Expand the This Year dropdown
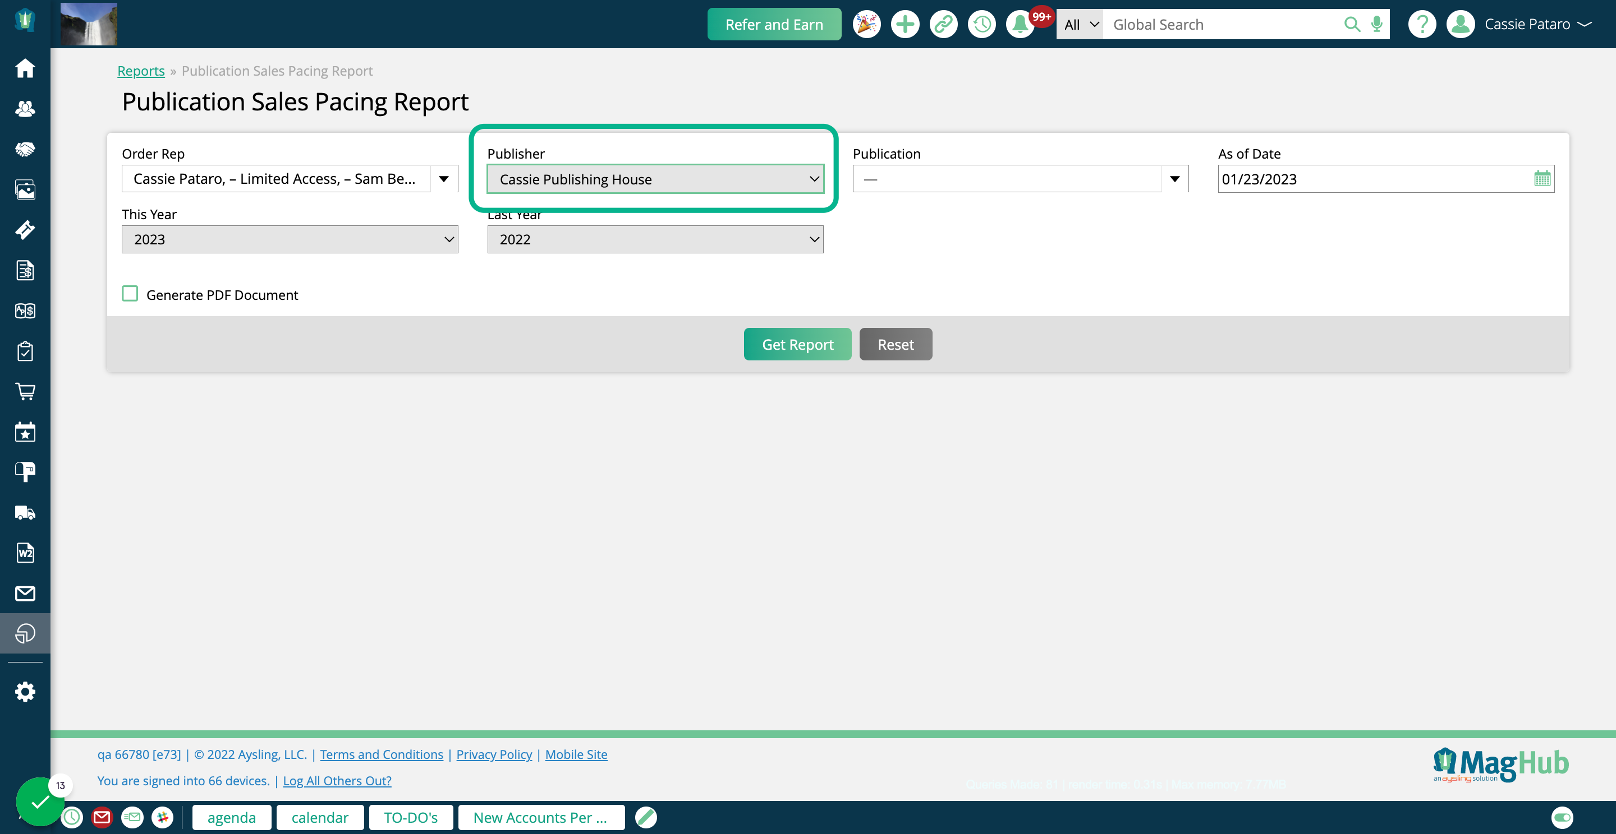The image size is (1616, 834). click(x=288, y=238)
